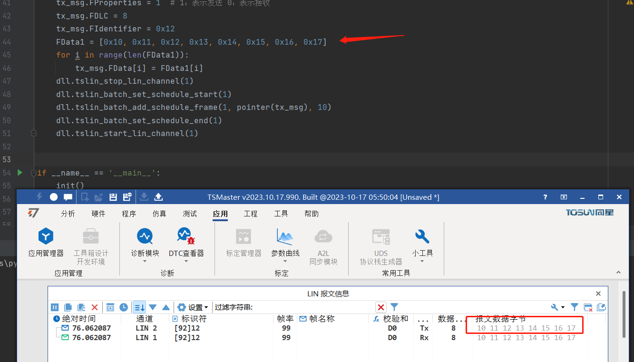This screenshot has height=362, width=634.
Task: Click the clock time-display icon in LIN toolbar
Action: coord(124,307)
